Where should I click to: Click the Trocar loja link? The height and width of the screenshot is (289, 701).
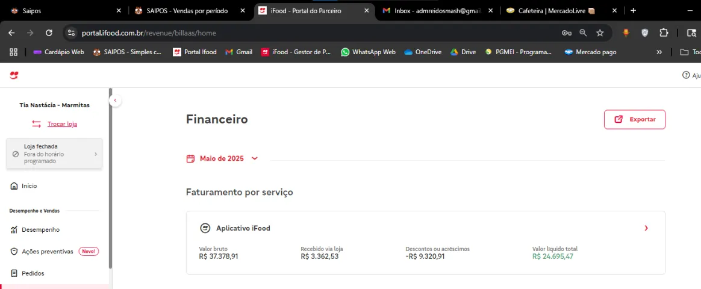click(x=62, y=124)
